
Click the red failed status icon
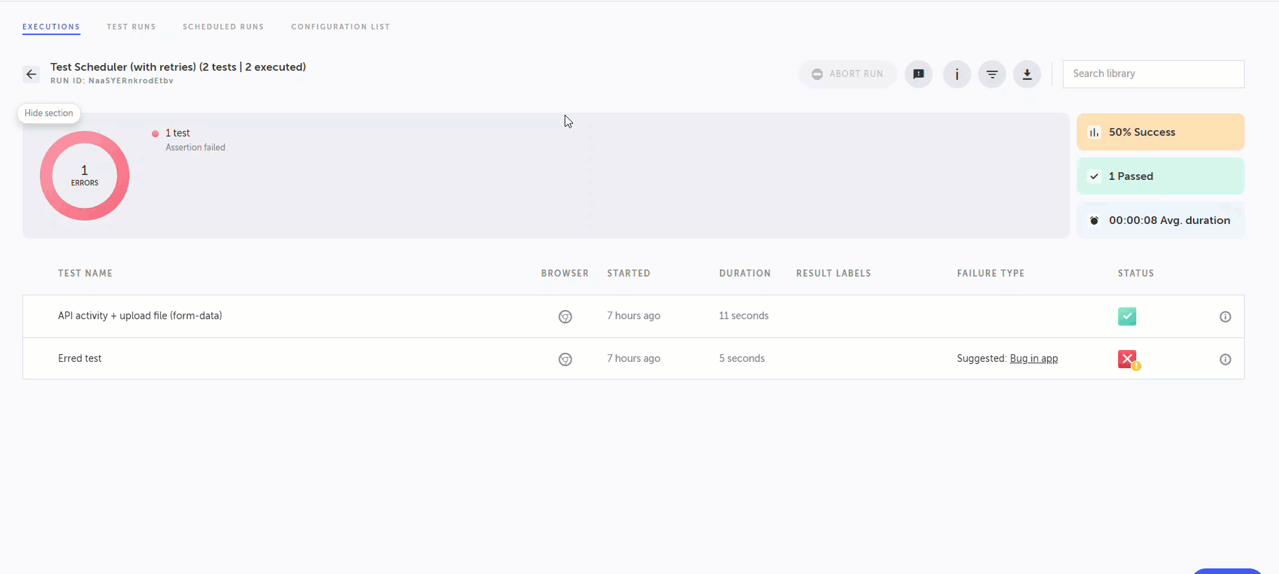1129,360
